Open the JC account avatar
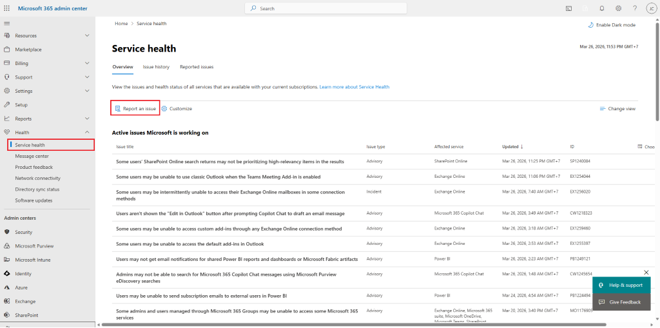The image size is (660, 328). click(x=651, y=8)
